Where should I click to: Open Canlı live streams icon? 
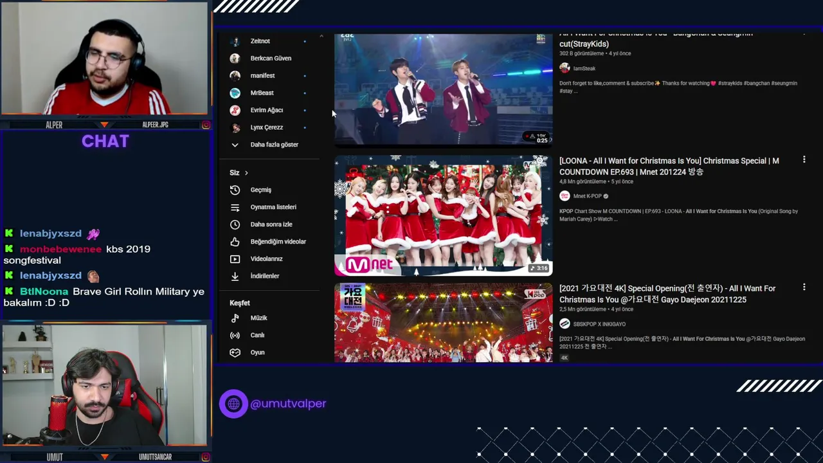(235, 336)
